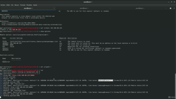Click the cvedetails CVE-2010-4804 link

[x=18, y=23]
